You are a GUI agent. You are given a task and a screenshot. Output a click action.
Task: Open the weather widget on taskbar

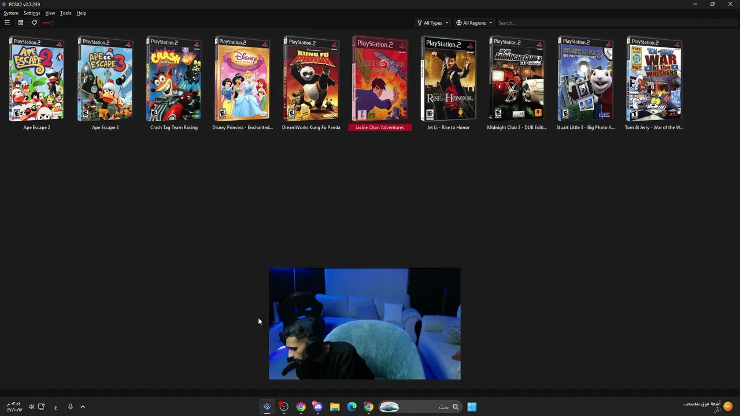click(x=706, y=407)
